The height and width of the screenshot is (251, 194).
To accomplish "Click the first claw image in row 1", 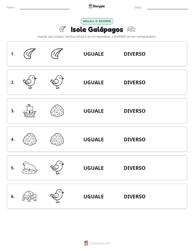I will (30, 54).
